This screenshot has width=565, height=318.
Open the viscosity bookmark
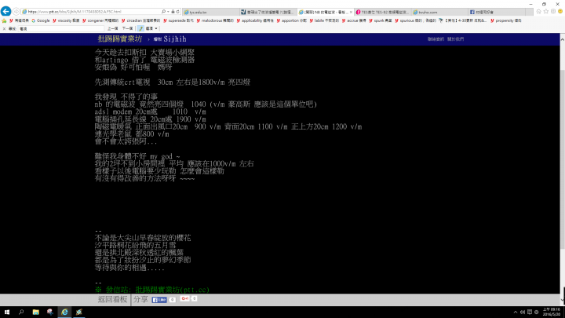(x=66, y=20)
